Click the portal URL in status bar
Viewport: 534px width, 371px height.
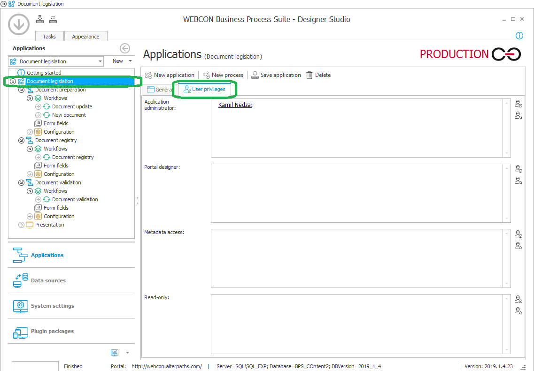167,367
